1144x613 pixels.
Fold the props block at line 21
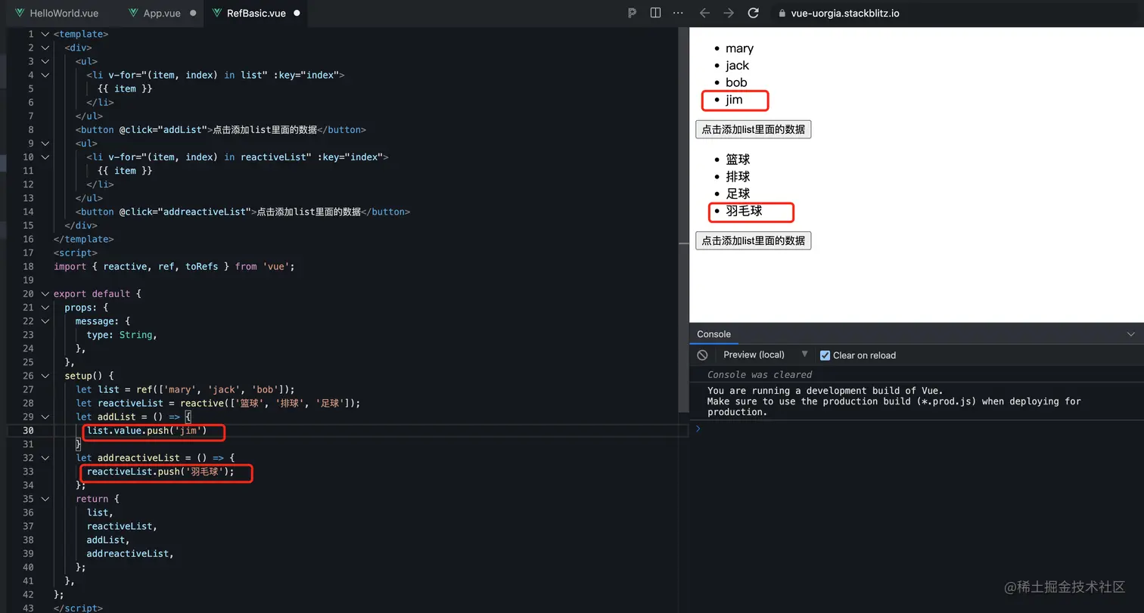point(45,308)
